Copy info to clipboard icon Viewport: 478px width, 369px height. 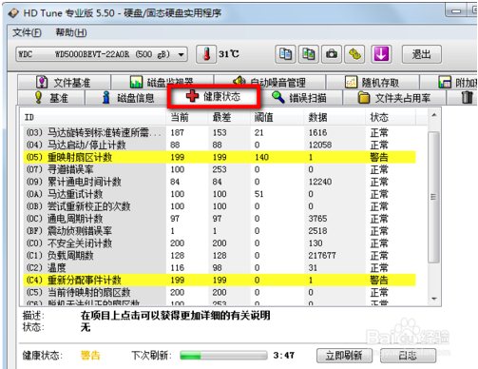click(x=285, y=54)
